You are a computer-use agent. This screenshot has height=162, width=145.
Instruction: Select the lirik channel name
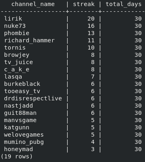[x=13, y=19]
